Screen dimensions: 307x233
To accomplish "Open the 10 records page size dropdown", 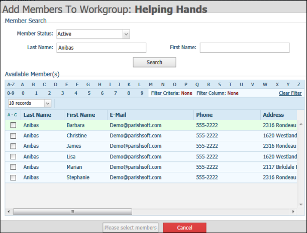I will pos(30,103).
